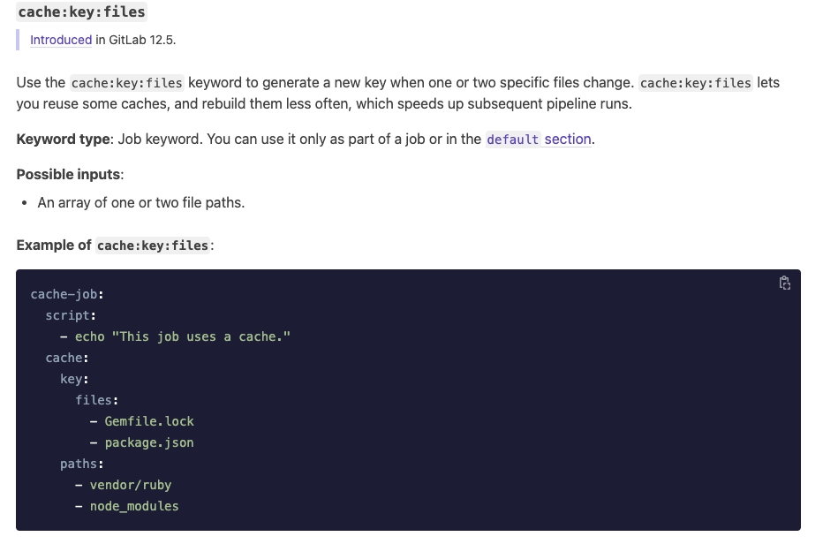
Task: Click "vendor/ruby" path in code
Action: (x=131, y=485)
